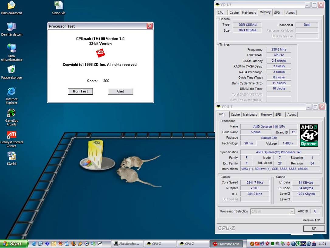Open About tab in upper CPU-Z window
Image resolution: width=330 pixels, height=248 pixels.
(x=290, y=13)
